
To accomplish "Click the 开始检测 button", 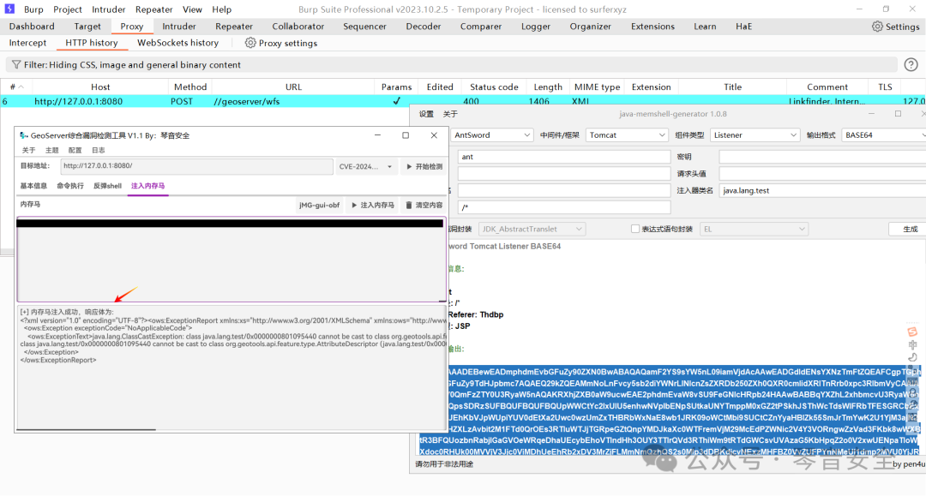I will (x=424, y=167).
